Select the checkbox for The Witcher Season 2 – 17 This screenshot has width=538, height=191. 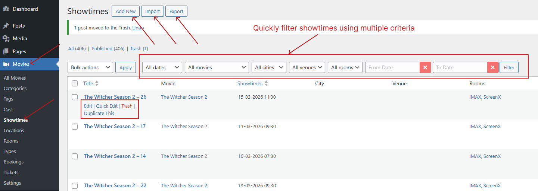(x=75, y=127)
